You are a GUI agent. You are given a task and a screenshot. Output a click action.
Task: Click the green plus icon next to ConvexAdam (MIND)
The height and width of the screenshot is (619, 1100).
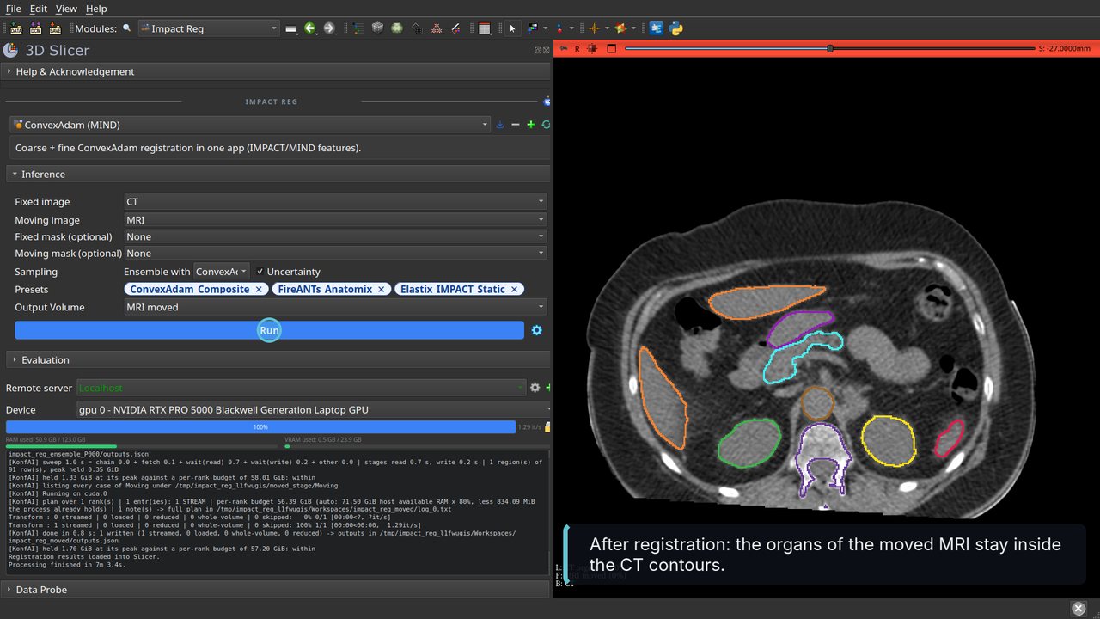click(531, 125)
